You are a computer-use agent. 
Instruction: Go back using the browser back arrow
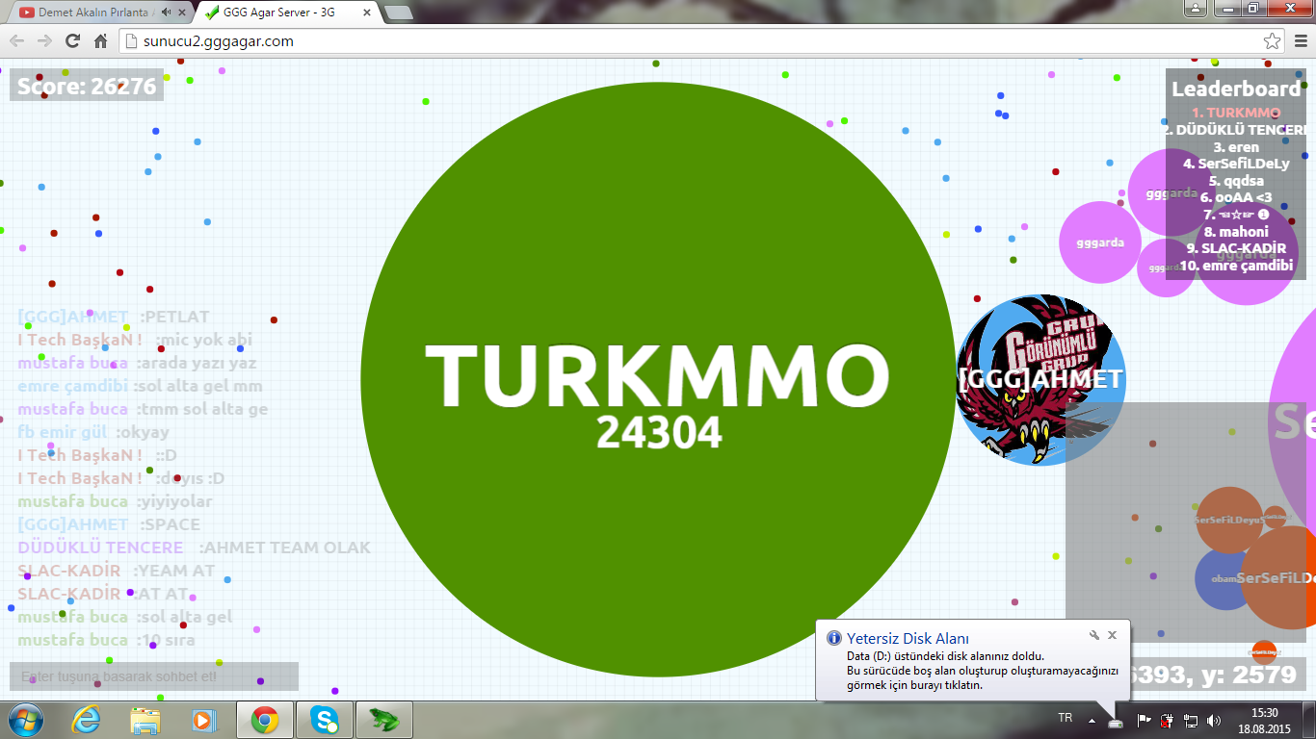pyautogui.click(x=16, y=41)
